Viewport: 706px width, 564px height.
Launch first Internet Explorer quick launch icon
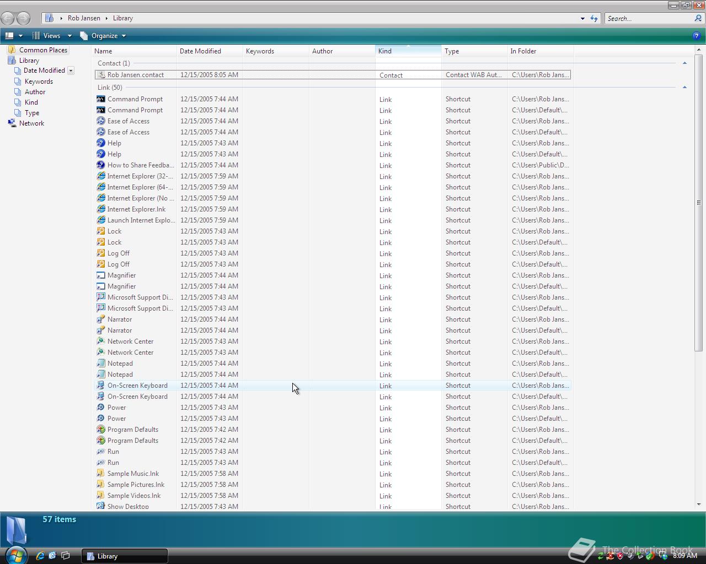[40, 556]
